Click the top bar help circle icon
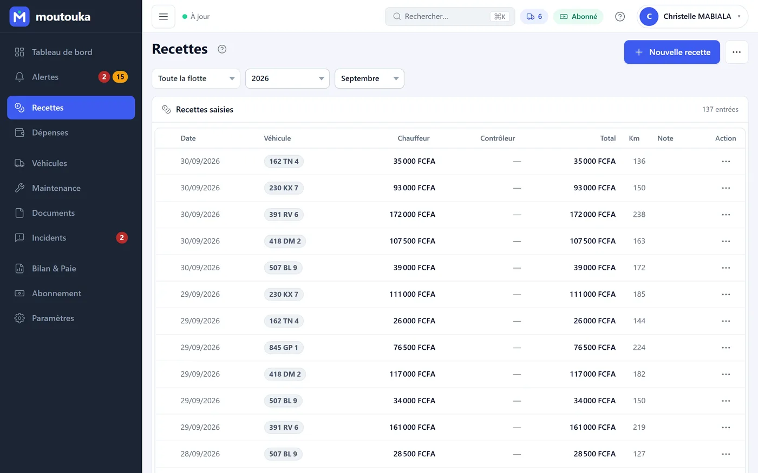This screenshot has height=473, width=758. coord(620,17)
